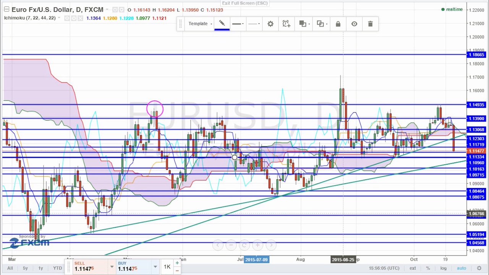
Task: Add an alert with the clock-plus icon
Action: (x=287, y=24)
